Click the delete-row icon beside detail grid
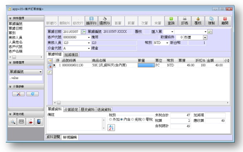This screenshot has width=243, height=152. (x=50, y=66)
